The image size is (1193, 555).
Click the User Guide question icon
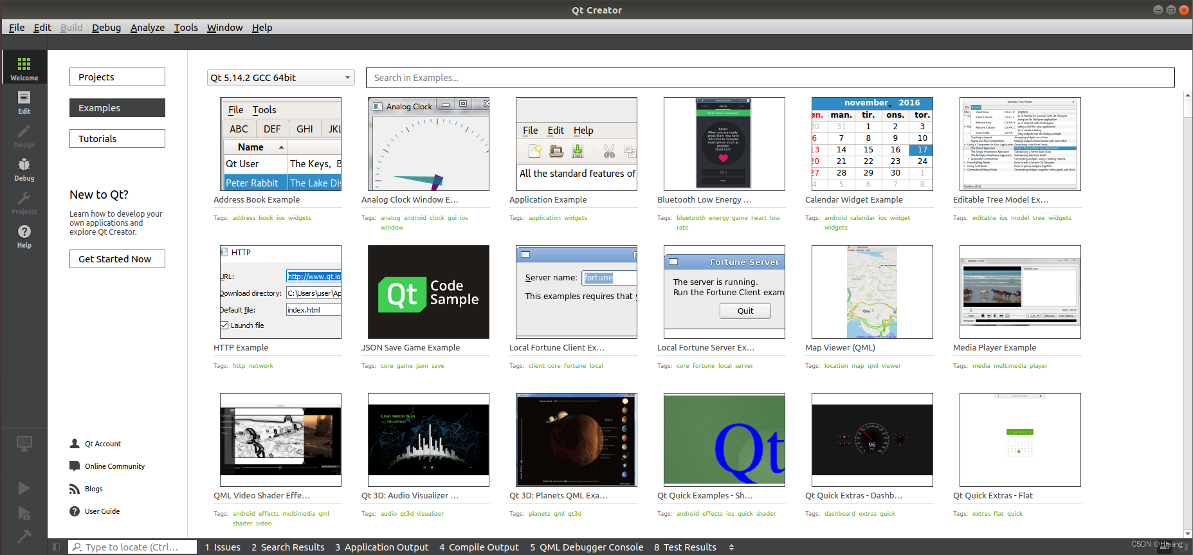pos(75,511)
